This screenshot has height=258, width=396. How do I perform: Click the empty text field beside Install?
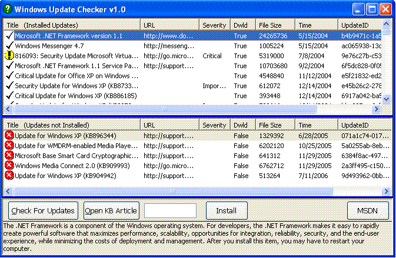(170, 210)
